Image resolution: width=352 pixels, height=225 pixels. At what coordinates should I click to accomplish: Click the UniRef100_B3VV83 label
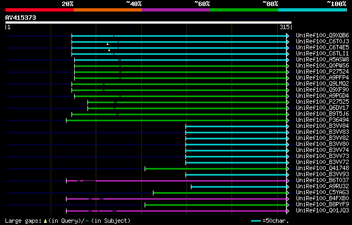tap(322, 132)
